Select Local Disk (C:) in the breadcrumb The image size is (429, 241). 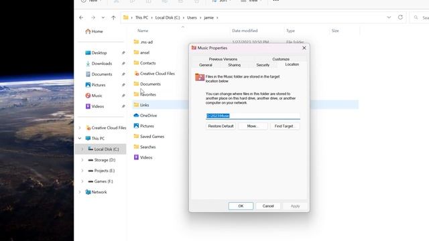pos(168,17)
